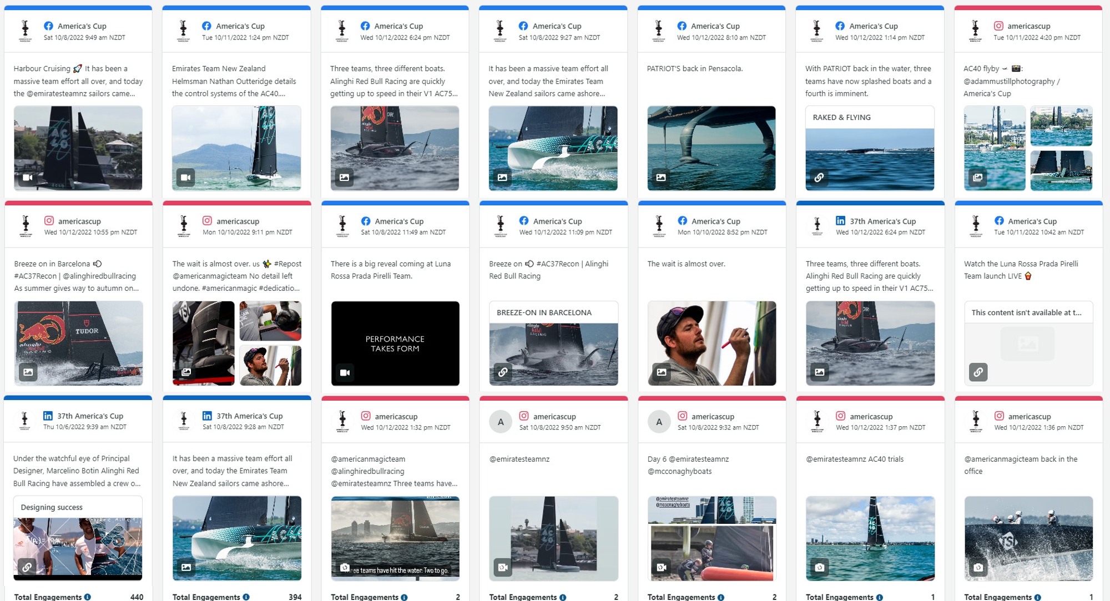
Task: Select post text 'The wait is almost over.'
Action: [686, 264]
